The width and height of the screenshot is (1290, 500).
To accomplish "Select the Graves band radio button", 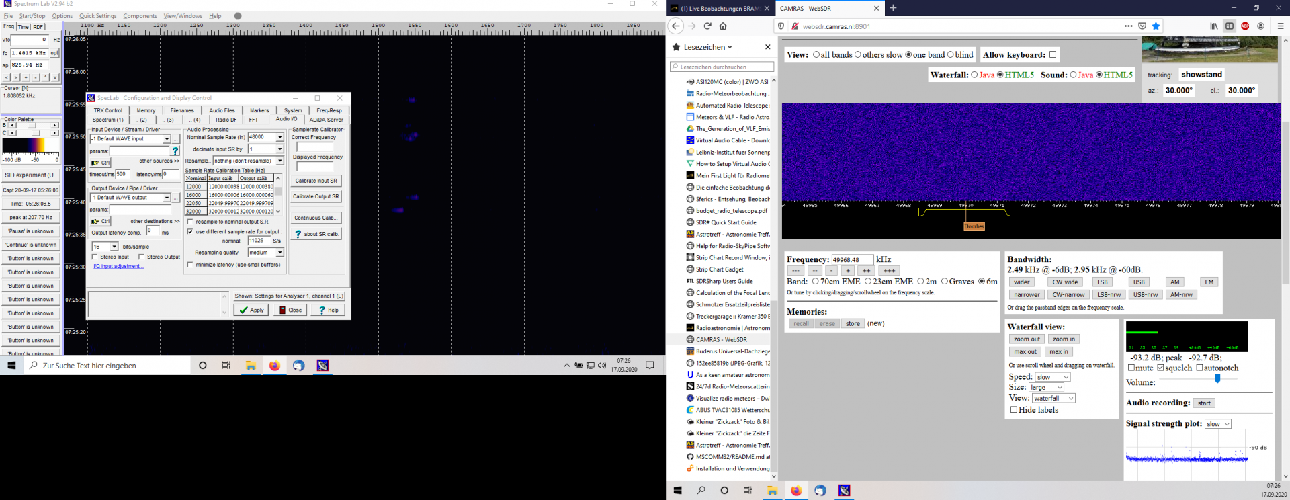I will click(945, 282).
